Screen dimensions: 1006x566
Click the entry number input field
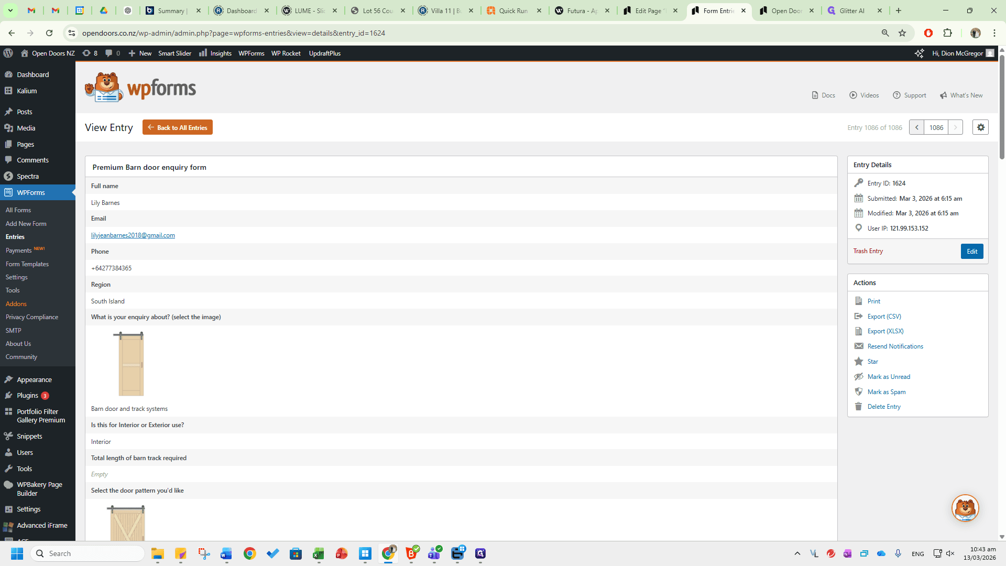pyautogui.click(x=936, y=127)
